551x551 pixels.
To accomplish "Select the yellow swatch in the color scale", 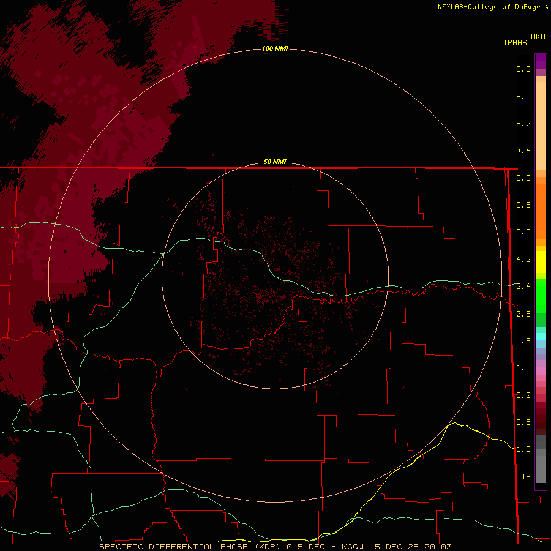I will point(541,262).
